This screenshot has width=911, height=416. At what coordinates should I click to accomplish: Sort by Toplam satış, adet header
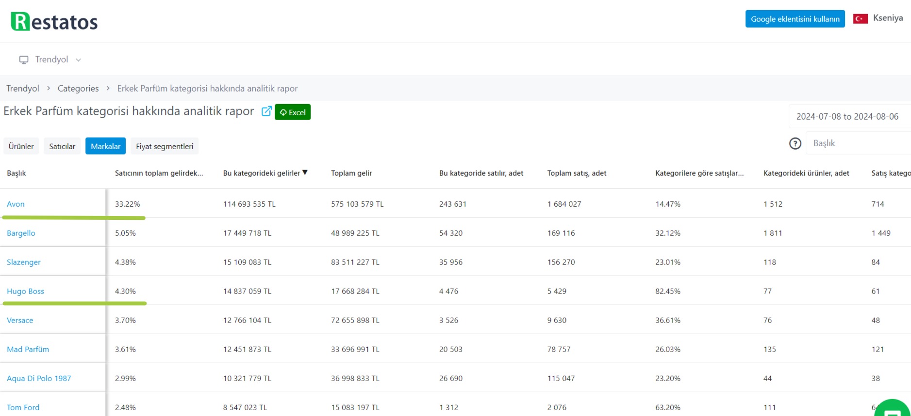click(577, 173)
